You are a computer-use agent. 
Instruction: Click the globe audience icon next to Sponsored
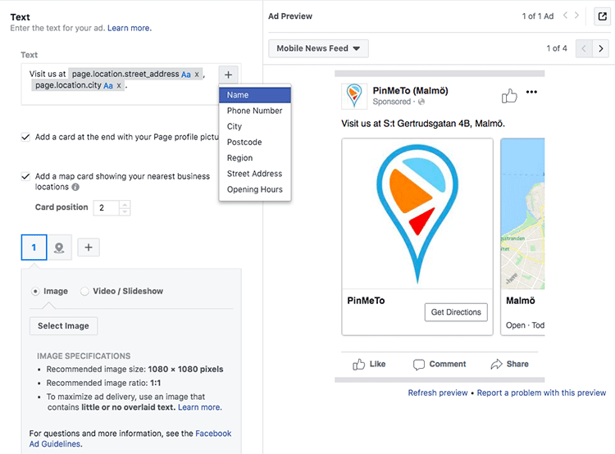tap(421, 102)
